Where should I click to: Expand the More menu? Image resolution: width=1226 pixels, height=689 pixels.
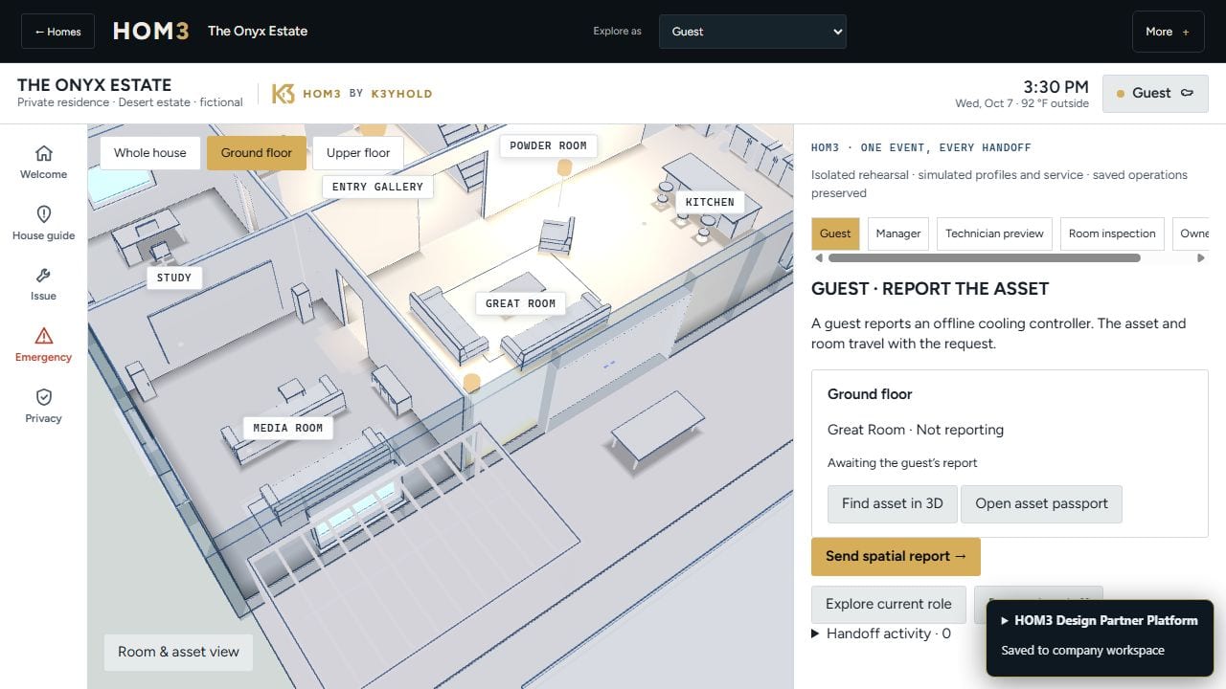pos(1168,32)
